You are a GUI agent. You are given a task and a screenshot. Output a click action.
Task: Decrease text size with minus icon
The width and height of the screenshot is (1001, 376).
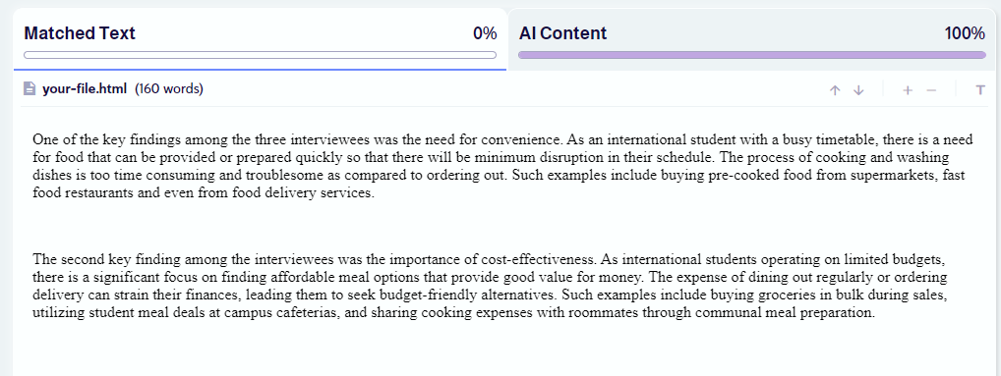tap(931, 90)
